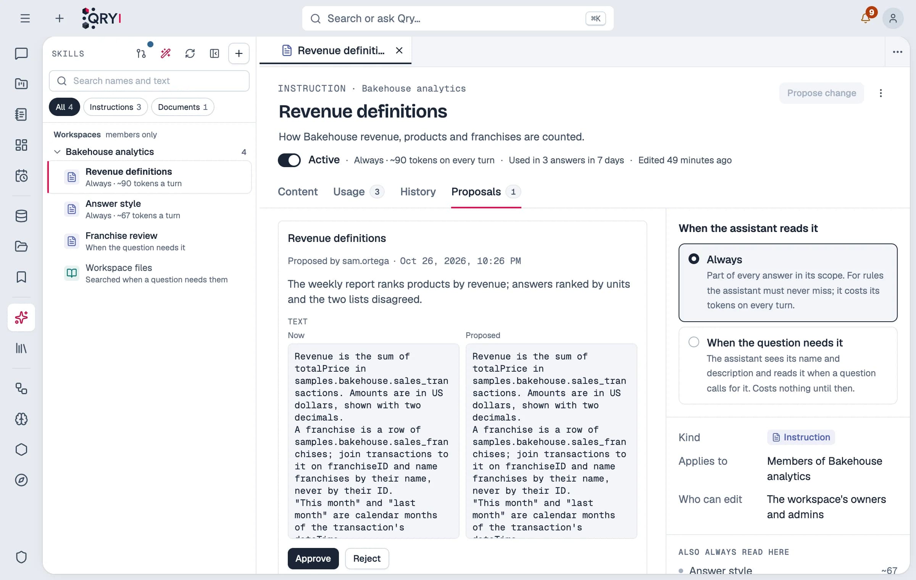
Task: Click the magic wand icon in Skills header
Action: [x=166, y=53]
